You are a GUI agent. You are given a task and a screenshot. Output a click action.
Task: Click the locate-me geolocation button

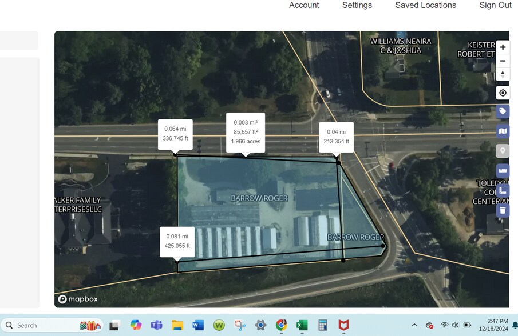point(503,93)
